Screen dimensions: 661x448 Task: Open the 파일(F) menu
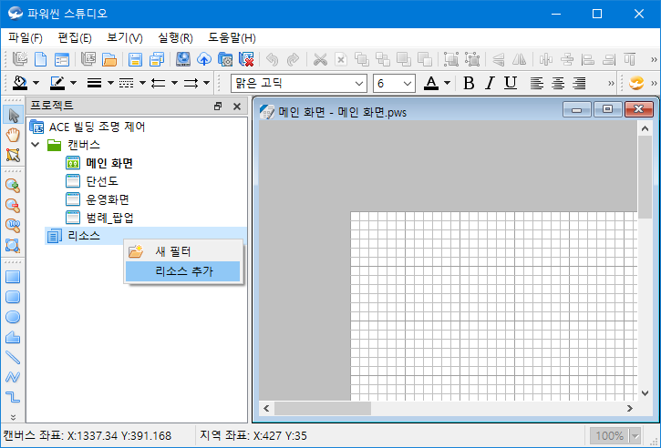coord(25,37)
